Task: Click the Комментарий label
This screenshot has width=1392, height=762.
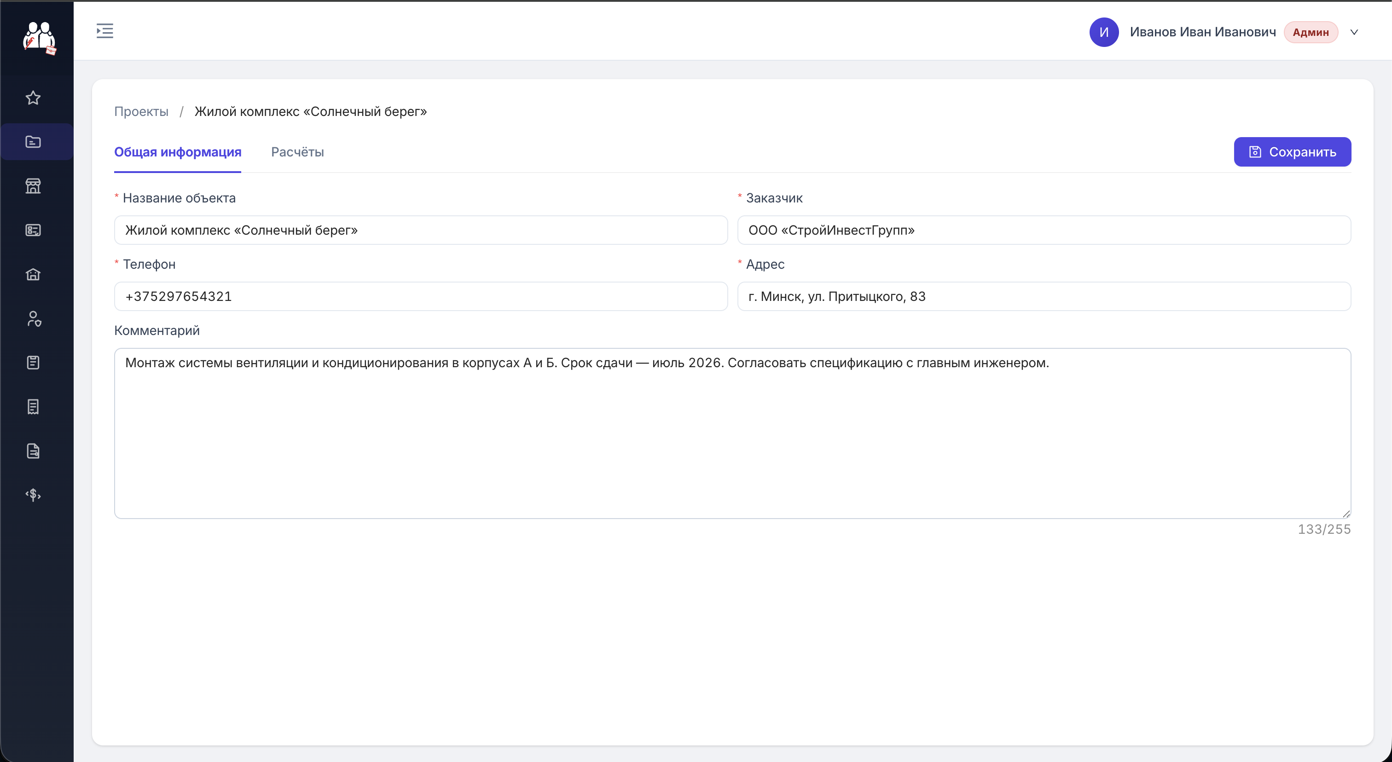Action: coord(157,330)
